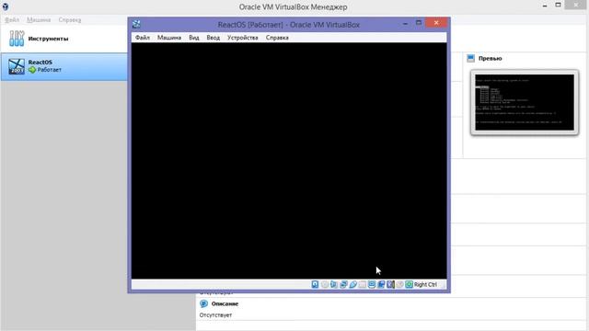Open the Ввод menu in ReactOS window
This screenshot has width=589, height=331.
tap(213, 38)
